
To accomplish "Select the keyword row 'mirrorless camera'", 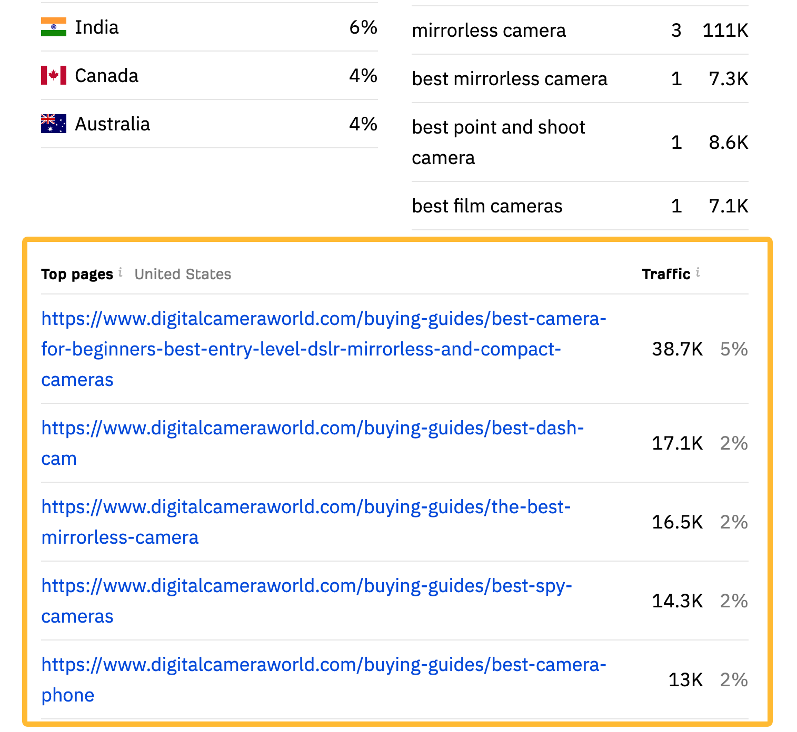I will pos(489,30).
